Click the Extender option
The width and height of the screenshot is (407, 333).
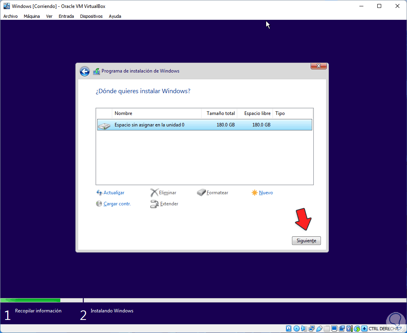[x=169, y=204]
